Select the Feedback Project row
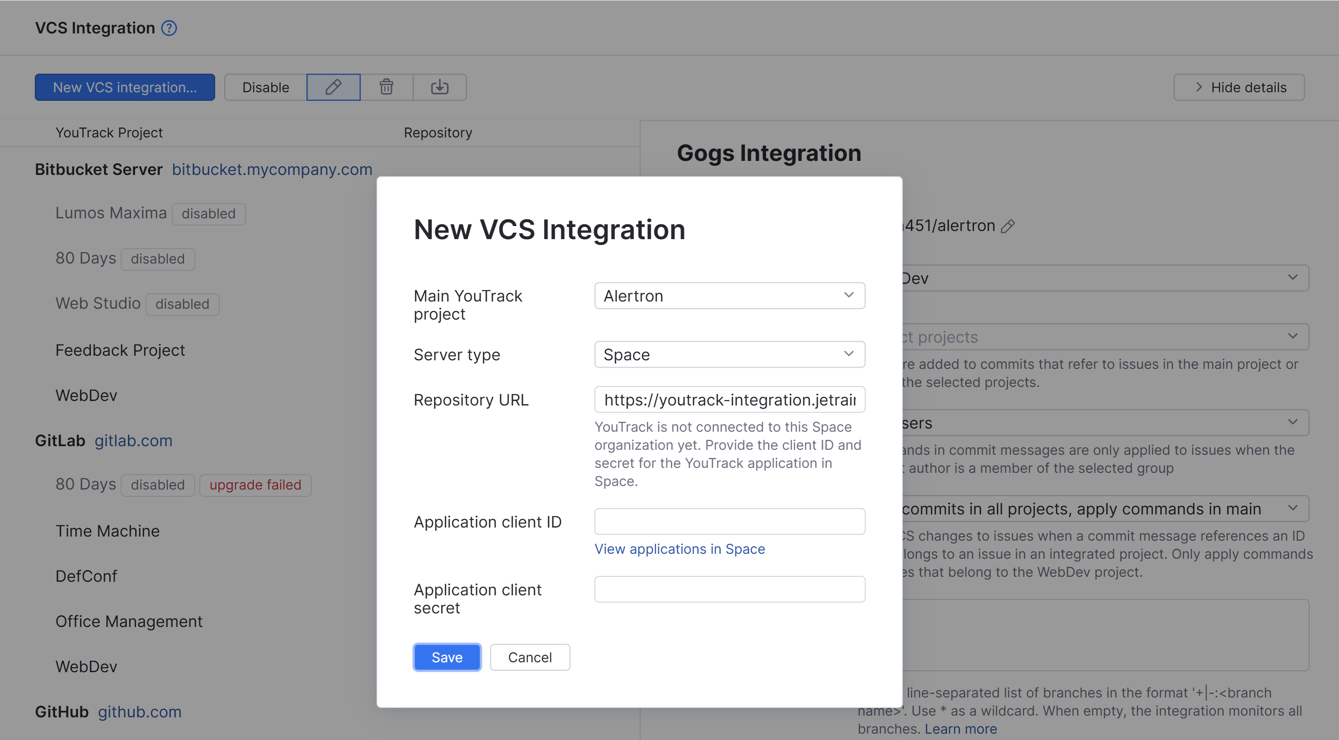 click(x=120, y=350)
